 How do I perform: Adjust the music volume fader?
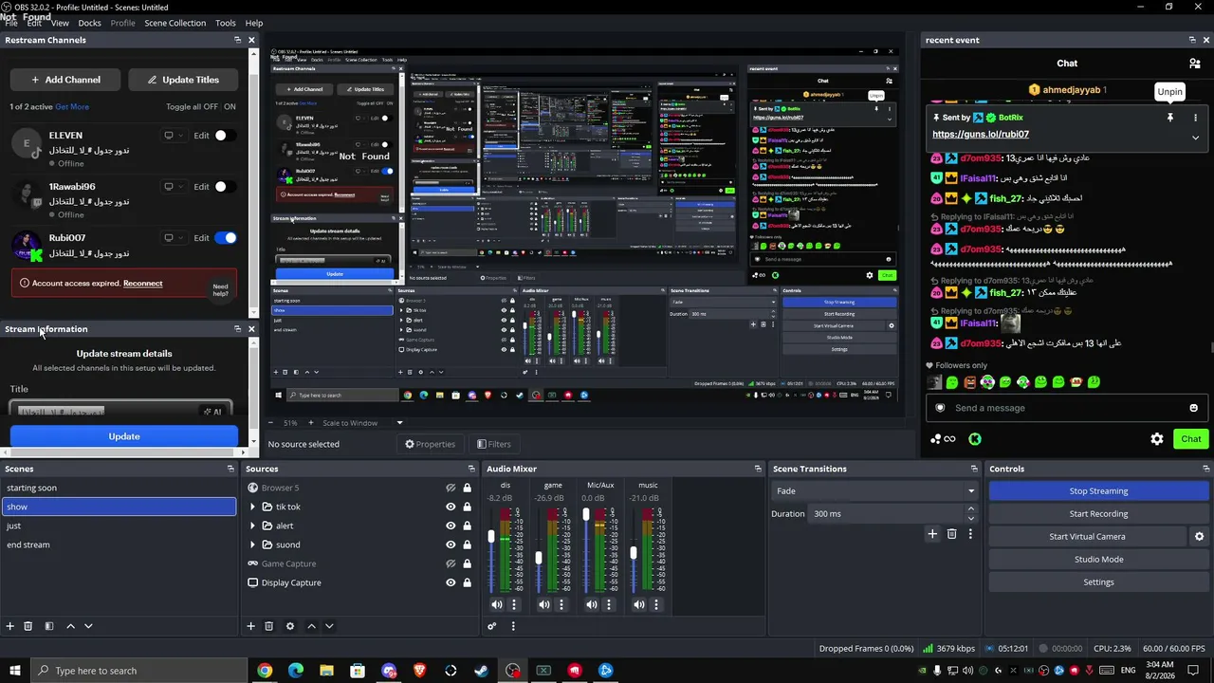pos(634,553)
